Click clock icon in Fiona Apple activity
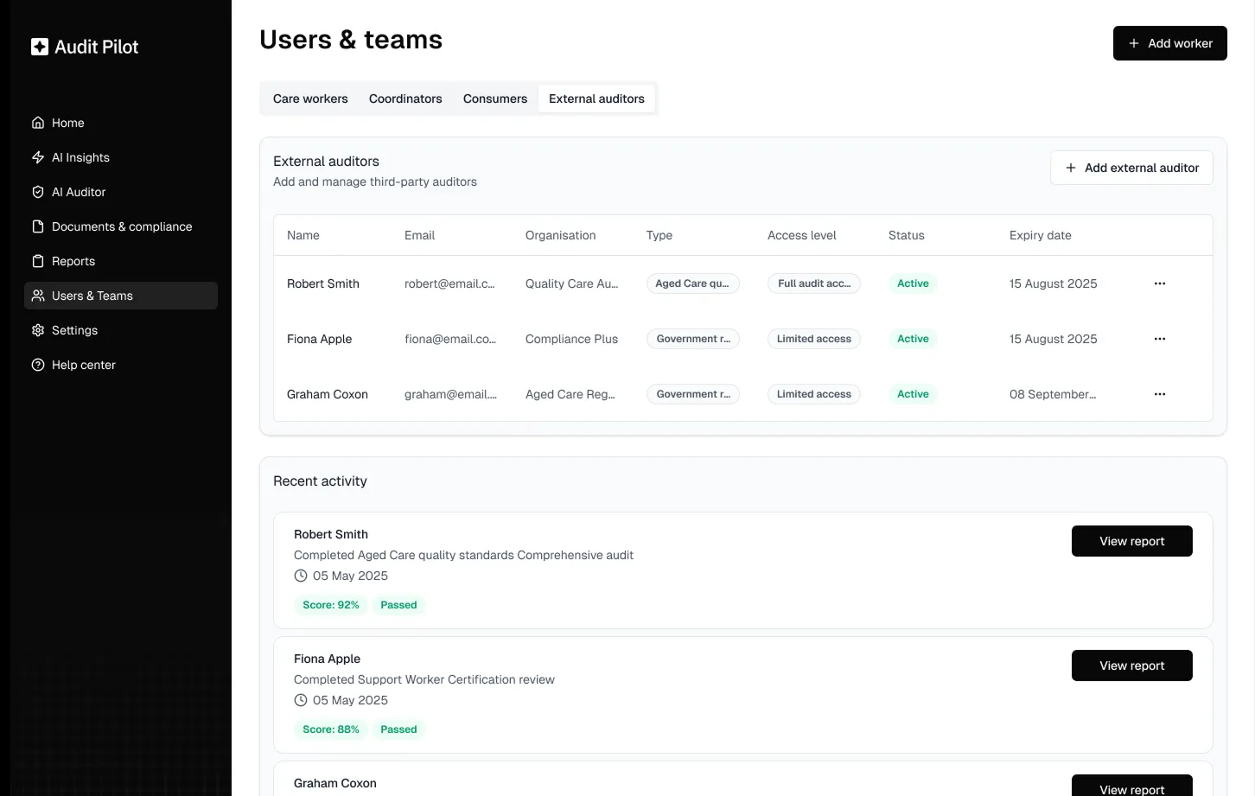 tap(301, 700)
